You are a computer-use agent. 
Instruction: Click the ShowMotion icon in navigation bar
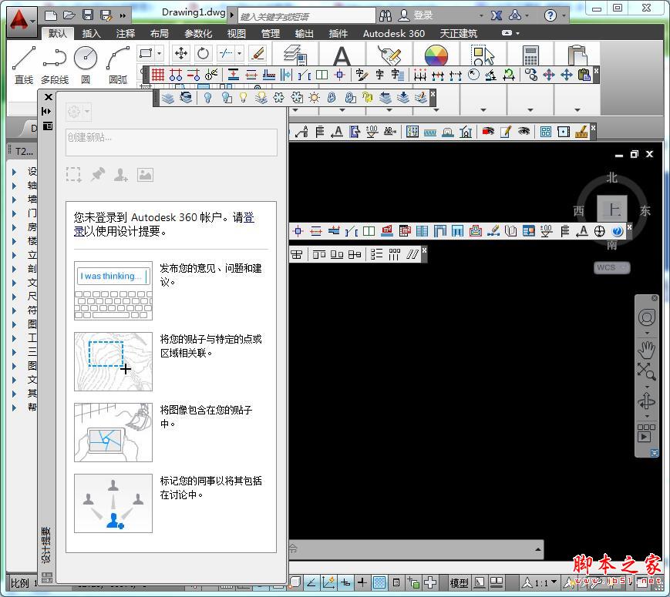click(x=646, y=433)
